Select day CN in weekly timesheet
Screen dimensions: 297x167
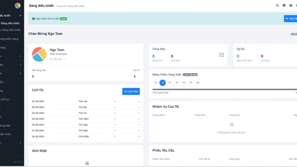(198, 83)
